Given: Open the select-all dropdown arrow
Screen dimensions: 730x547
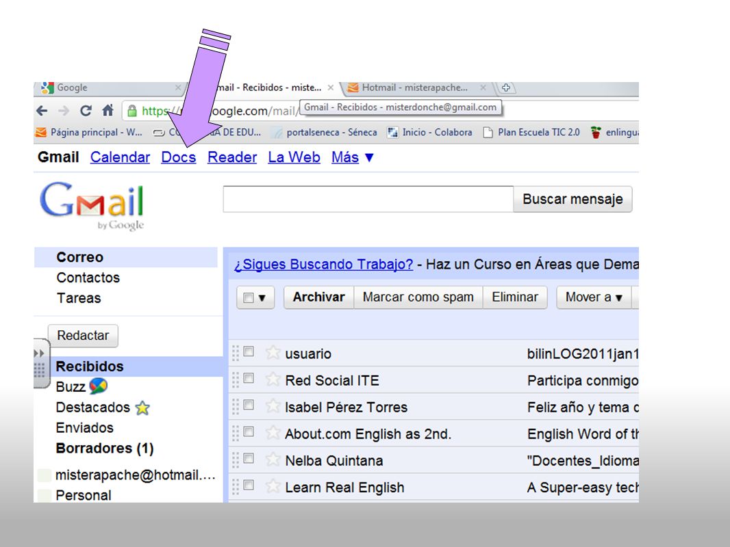Looking at the screenshot, I should [262, 298].
